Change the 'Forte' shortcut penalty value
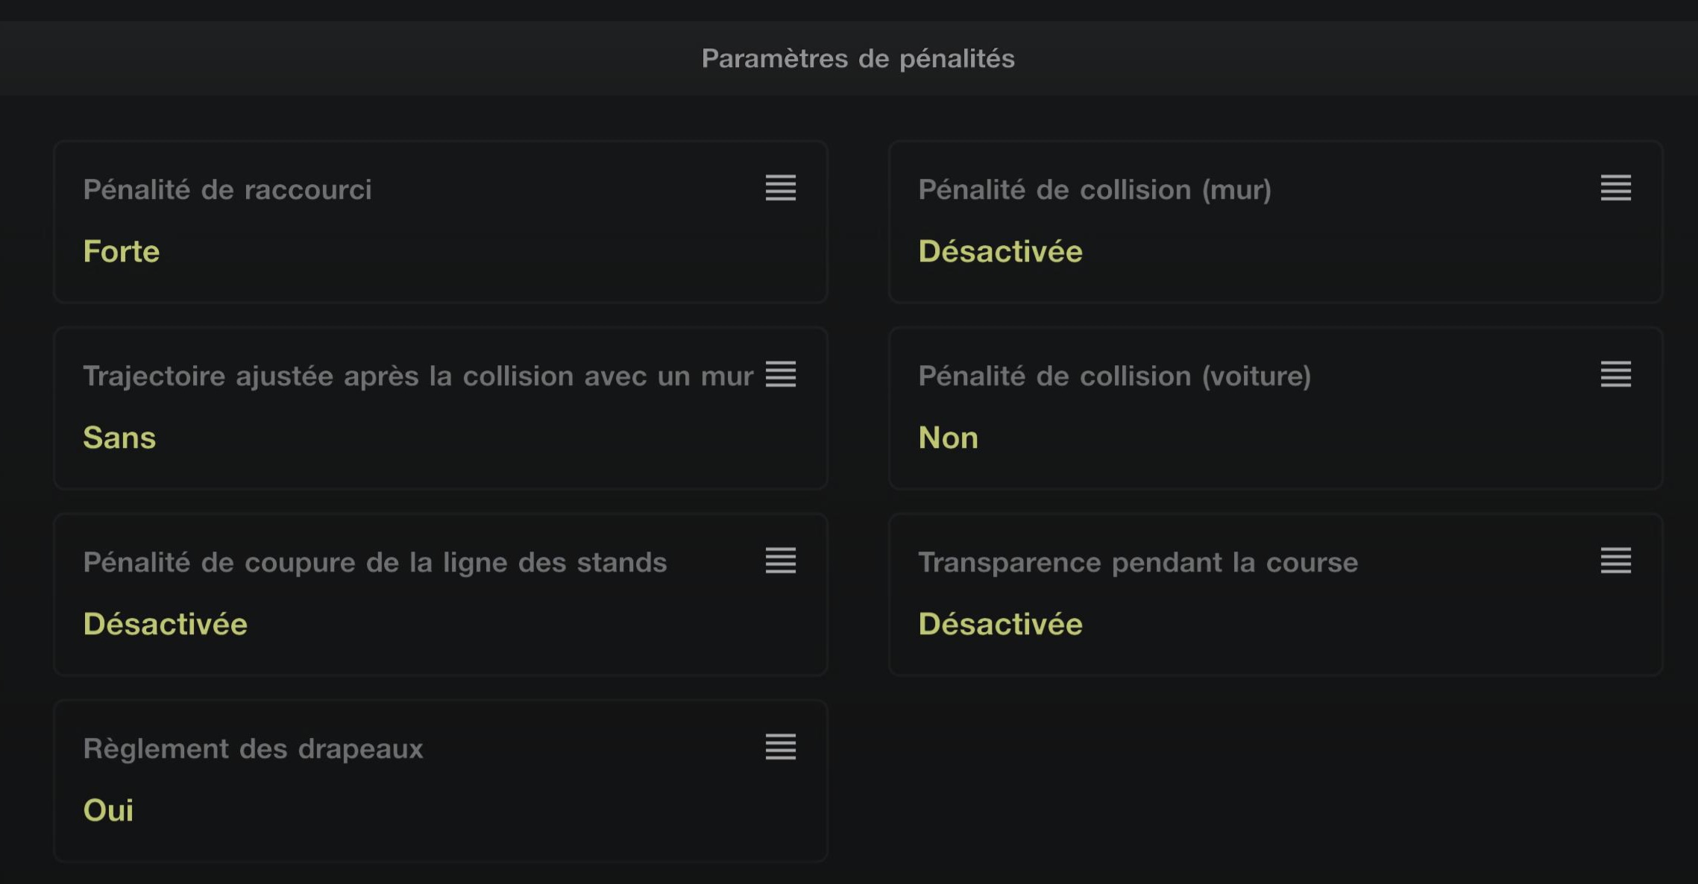 [x=122, y=251]
